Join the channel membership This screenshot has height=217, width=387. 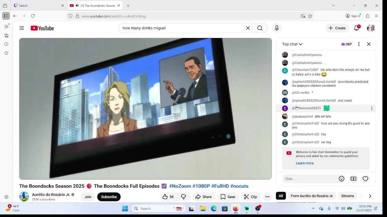click(88, 197)
